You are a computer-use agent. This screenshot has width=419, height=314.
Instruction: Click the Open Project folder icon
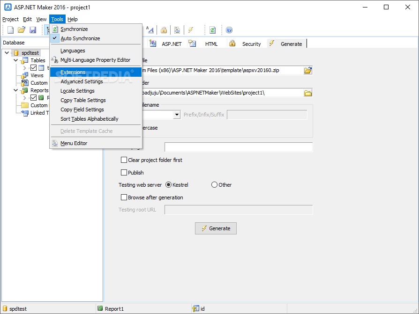pyautogui.click(x=22, y=30)
